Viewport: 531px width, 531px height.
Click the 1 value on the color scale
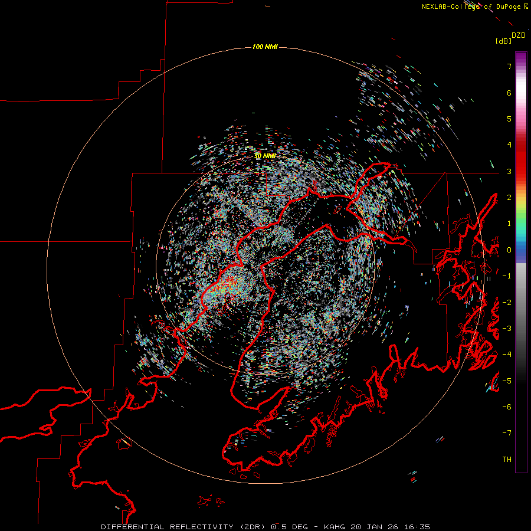(x=509, y=224)
